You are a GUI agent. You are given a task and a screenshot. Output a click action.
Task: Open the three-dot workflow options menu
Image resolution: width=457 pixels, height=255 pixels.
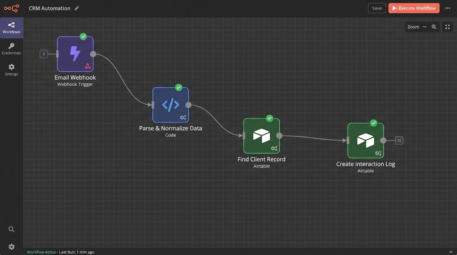click(447, 8)
